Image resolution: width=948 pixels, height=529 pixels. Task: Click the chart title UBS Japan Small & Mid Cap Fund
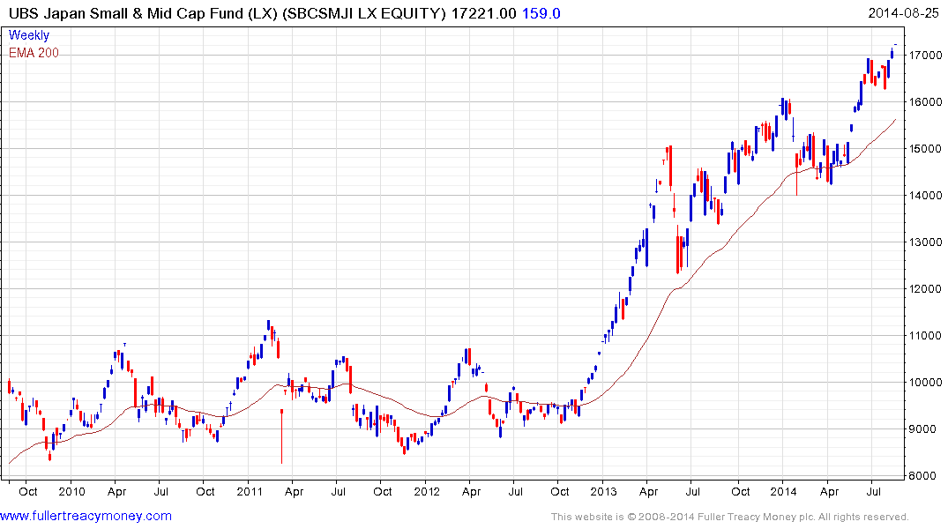pos(127,13)
